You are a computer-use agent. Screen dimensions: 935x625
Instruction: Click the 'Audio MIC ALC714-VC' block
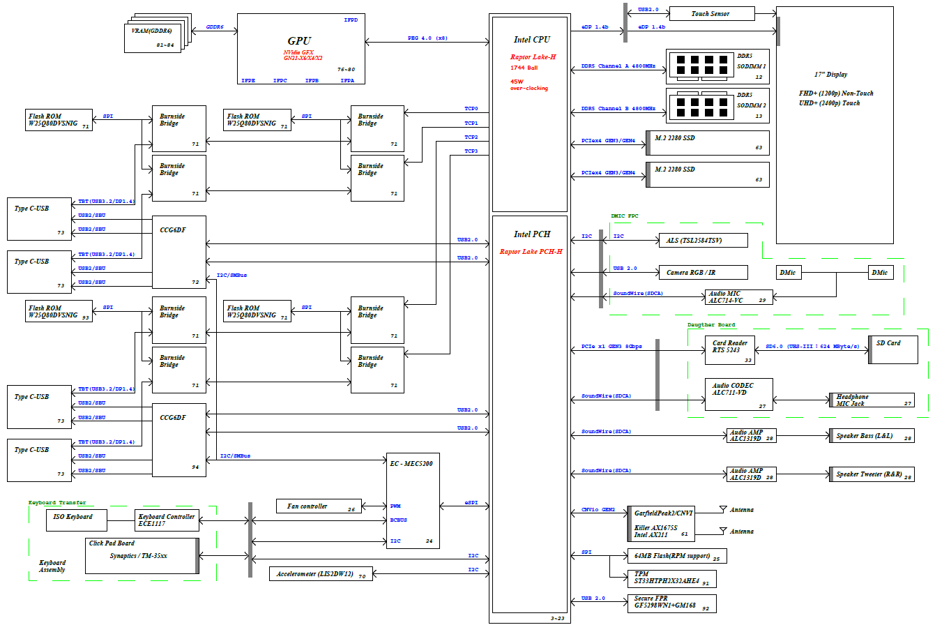point(739,296)
